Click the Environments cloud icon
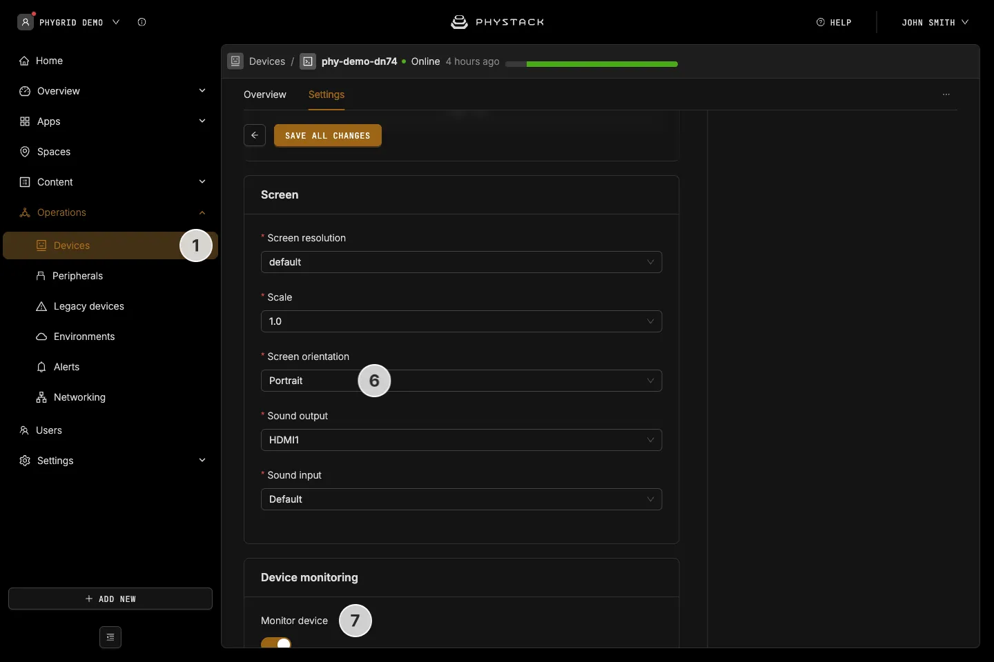The image size is (994, 662). point(41,337)
